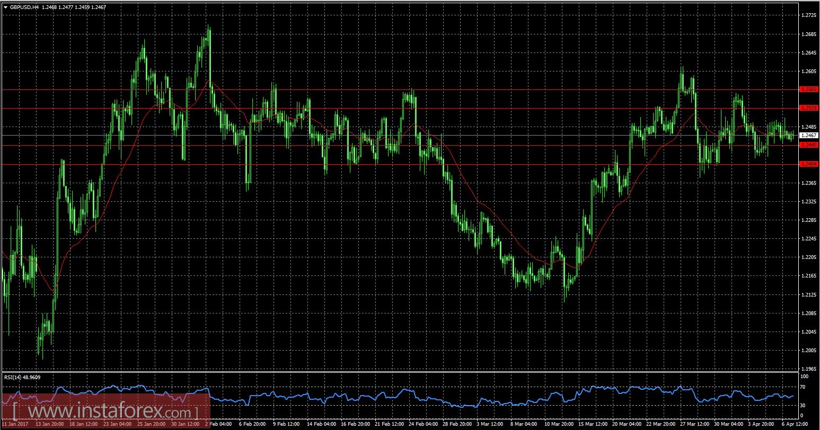This screenshot has height=430, width=820.
Task: Click the 1.2725 price axis value
Action: pos(809,15)
